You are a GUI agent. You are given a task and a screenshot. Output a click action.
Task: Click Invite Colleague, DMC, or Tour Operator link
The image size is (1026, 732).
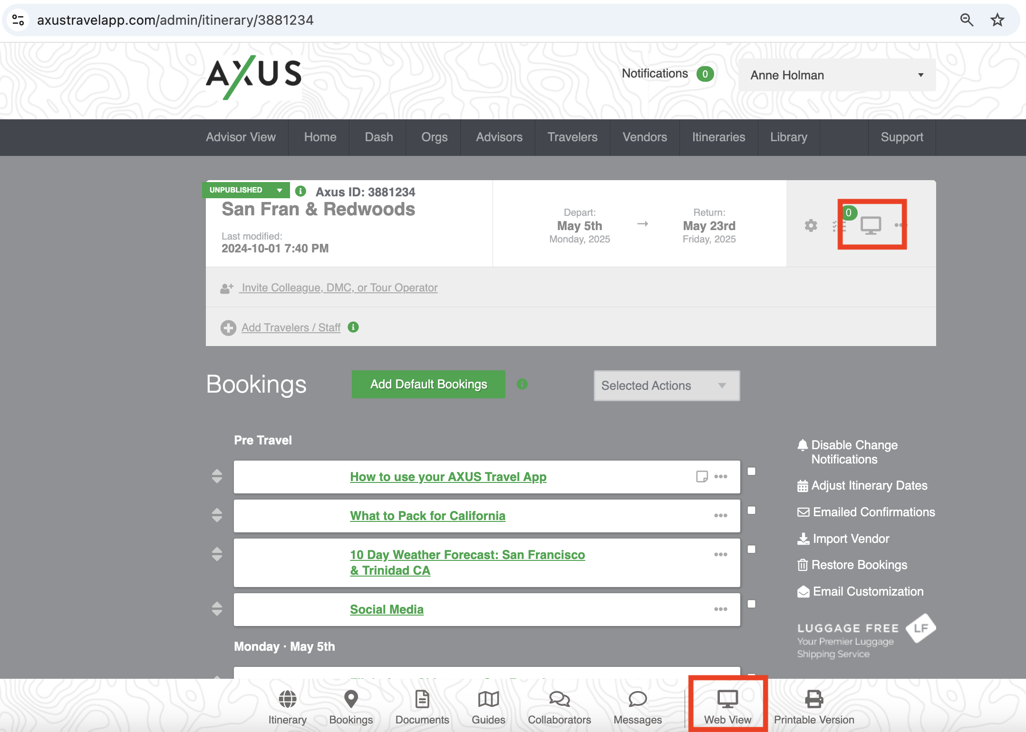[x=339, y=288]
